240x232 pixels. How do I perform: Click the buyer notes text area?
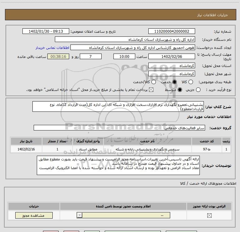[x=118, y=165]
